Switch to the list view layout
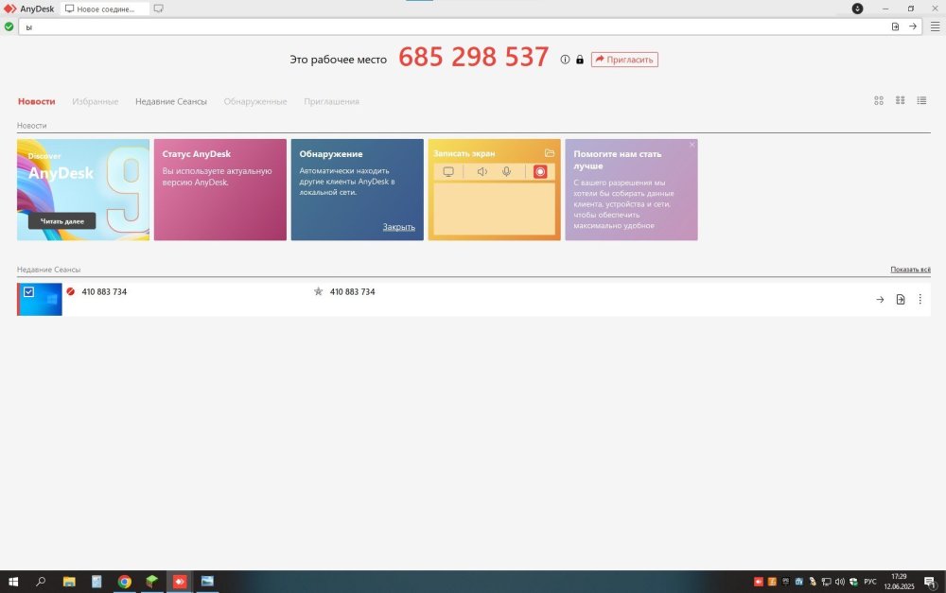The image size is (946, 593). (x=921, y=101)
